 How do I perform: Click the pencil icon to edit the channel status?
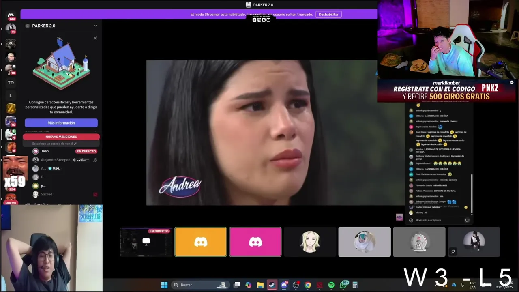tap(75, 144)
